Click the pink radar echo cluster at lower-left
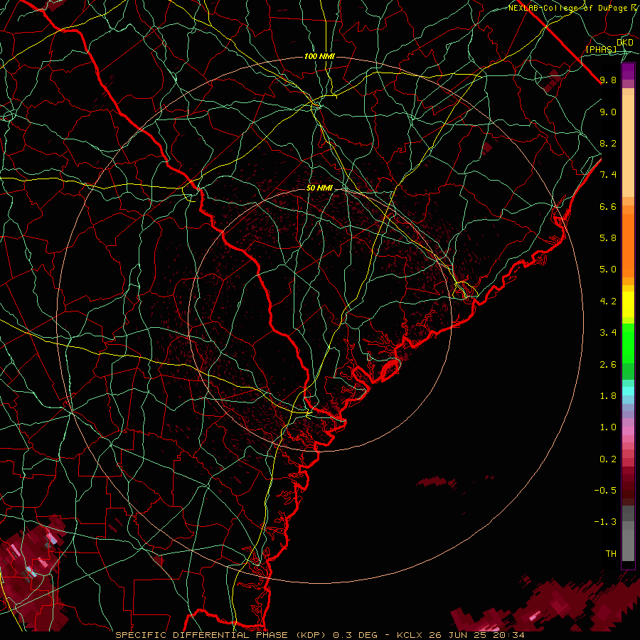This screenshot has width=640, height=640. coord(31,572)
